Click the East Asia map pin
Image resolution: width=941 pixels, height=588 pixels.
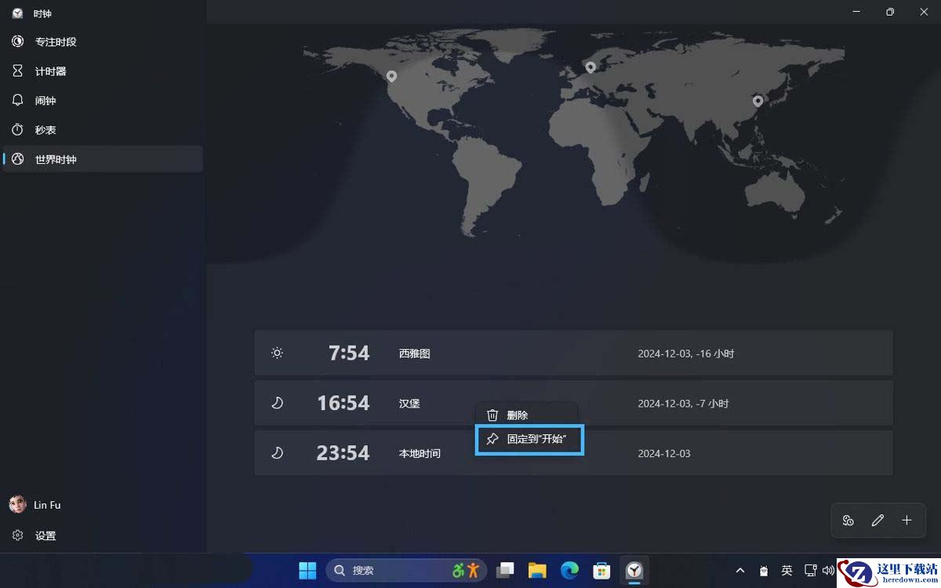pos(758,100)
